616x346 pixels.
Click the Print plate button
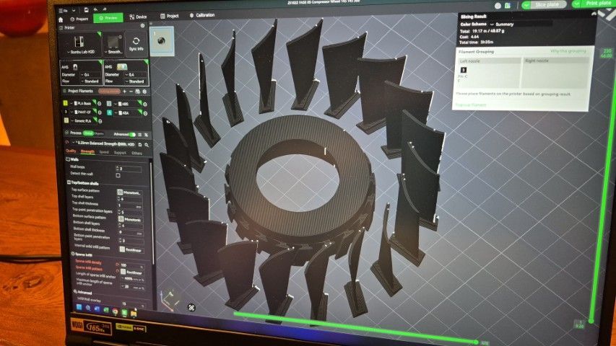598,4
